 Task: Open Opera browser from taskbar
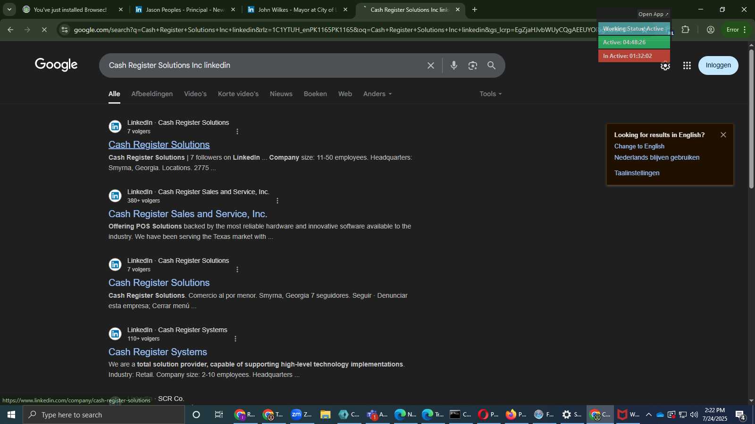(x=488, y=415)
